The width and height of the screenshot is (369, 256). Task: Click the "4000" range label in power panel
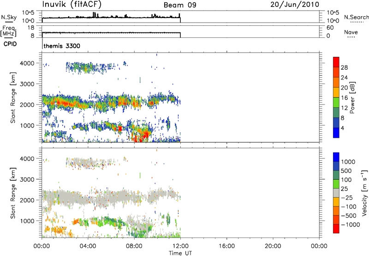(27, 63)
